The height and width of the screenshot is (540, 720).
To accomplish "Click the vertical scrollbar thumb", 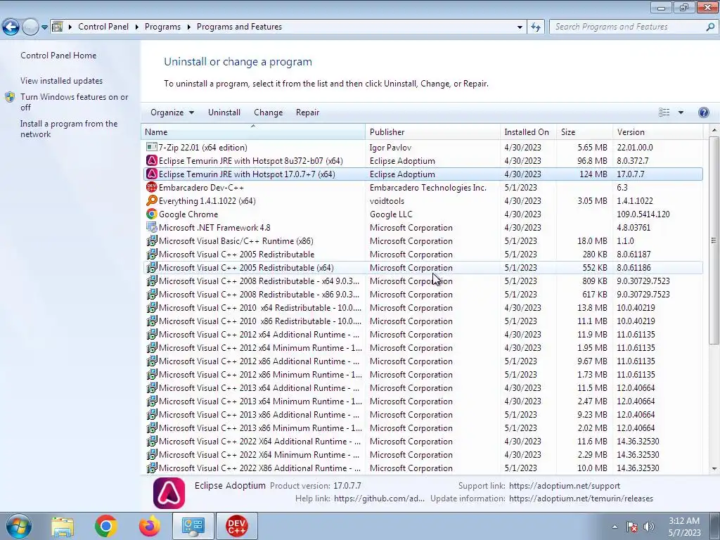I will point(714,240).
